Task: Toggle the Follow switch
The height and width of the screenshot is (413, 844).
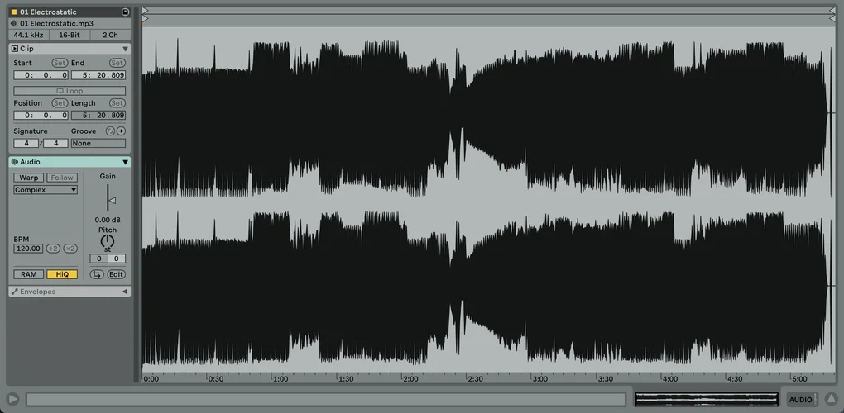Action: click(x=62, y=178)
